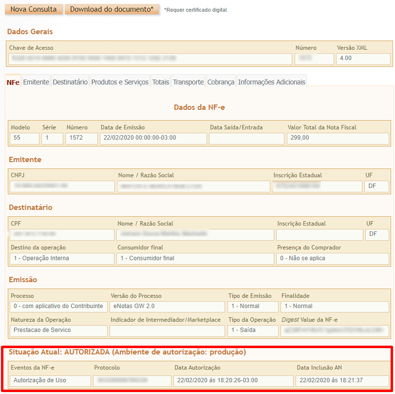Switch to the Destinatário tab
The image size is (395, 394).
(70, 82)
